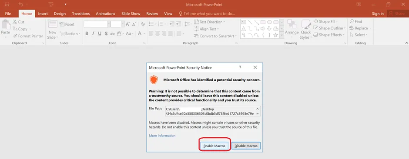The width and height of the screenshot is (409, 159).
Task: Toggle Justify paragraph alignment
Action: coord(171,33)
